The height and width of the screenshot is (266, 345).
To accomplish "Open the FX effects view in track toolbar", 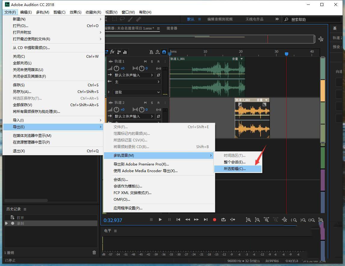I will (112, 52).
